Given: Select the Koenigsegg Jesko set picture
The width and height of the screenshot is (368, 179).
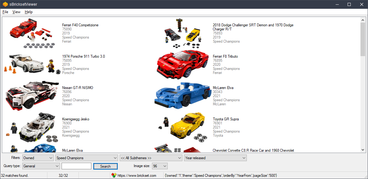Looking at the screenshot, I should pos(31,127).
